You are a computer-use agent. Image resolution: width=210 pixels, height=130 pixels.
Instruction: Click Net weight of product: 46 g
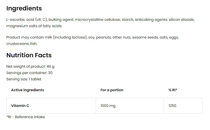click(x=30, y=66)
